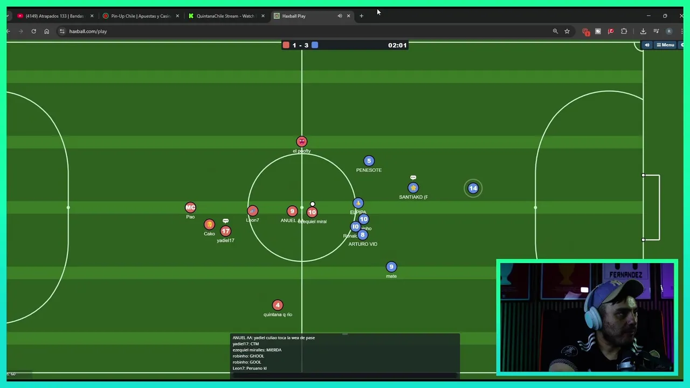The width and height of the screenshot is (690, 388).
Task: Click chat bubble above SANTIAKD
Action: [413, 177]
